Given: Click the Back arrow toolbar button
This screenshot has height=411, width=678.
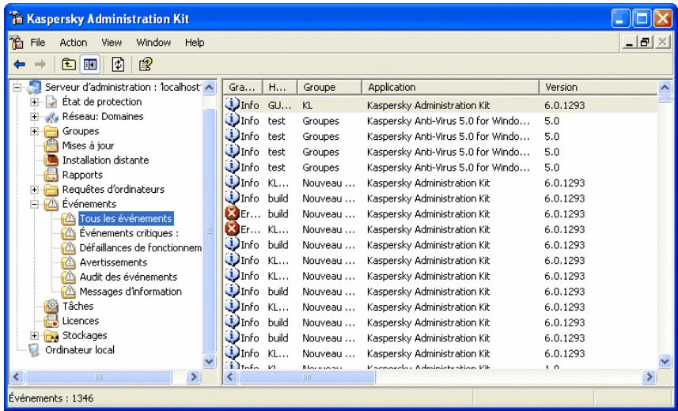Looking at the screenshot, I should click(x=20, y=65).
